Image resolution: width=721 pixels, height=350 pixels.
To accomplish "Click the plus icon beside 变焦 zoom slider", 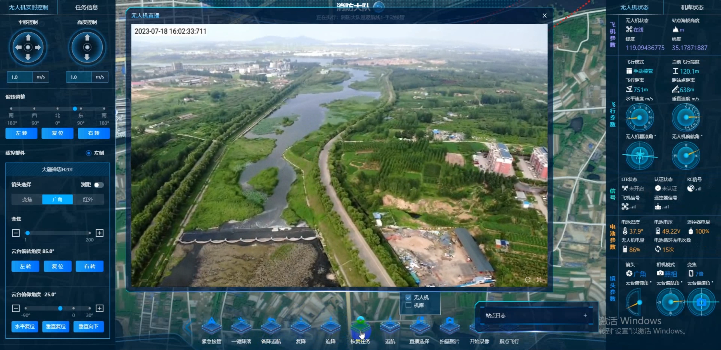I will click(x=100, y=233).
